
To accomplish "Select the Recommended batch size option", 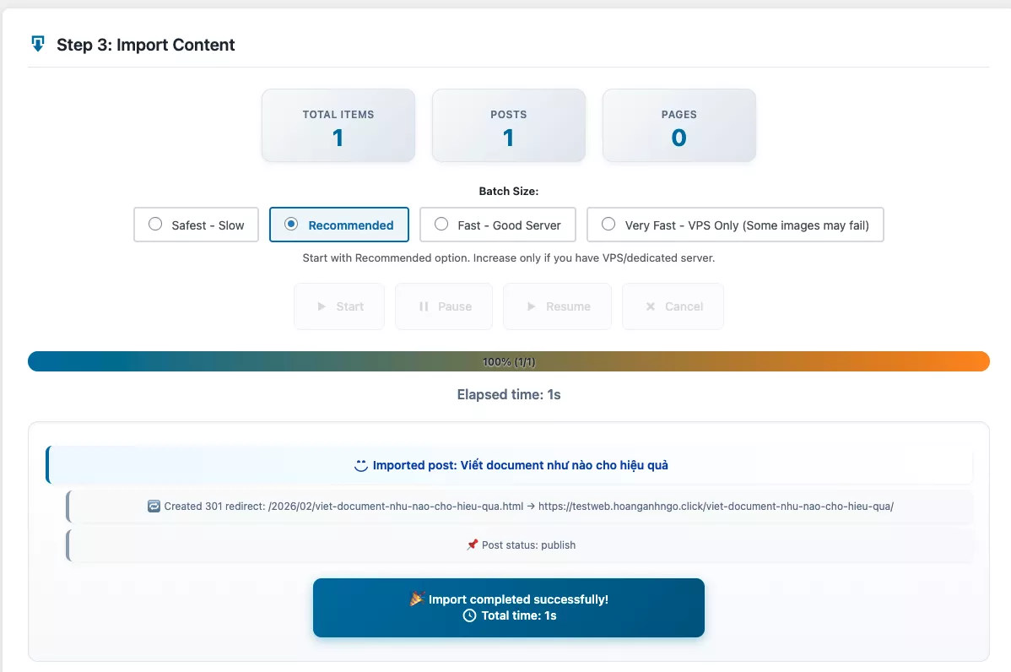I will click(291, 225).
